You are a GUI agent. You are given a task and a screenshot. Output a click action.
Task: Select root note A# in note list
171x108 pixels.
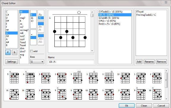(12, 42)
